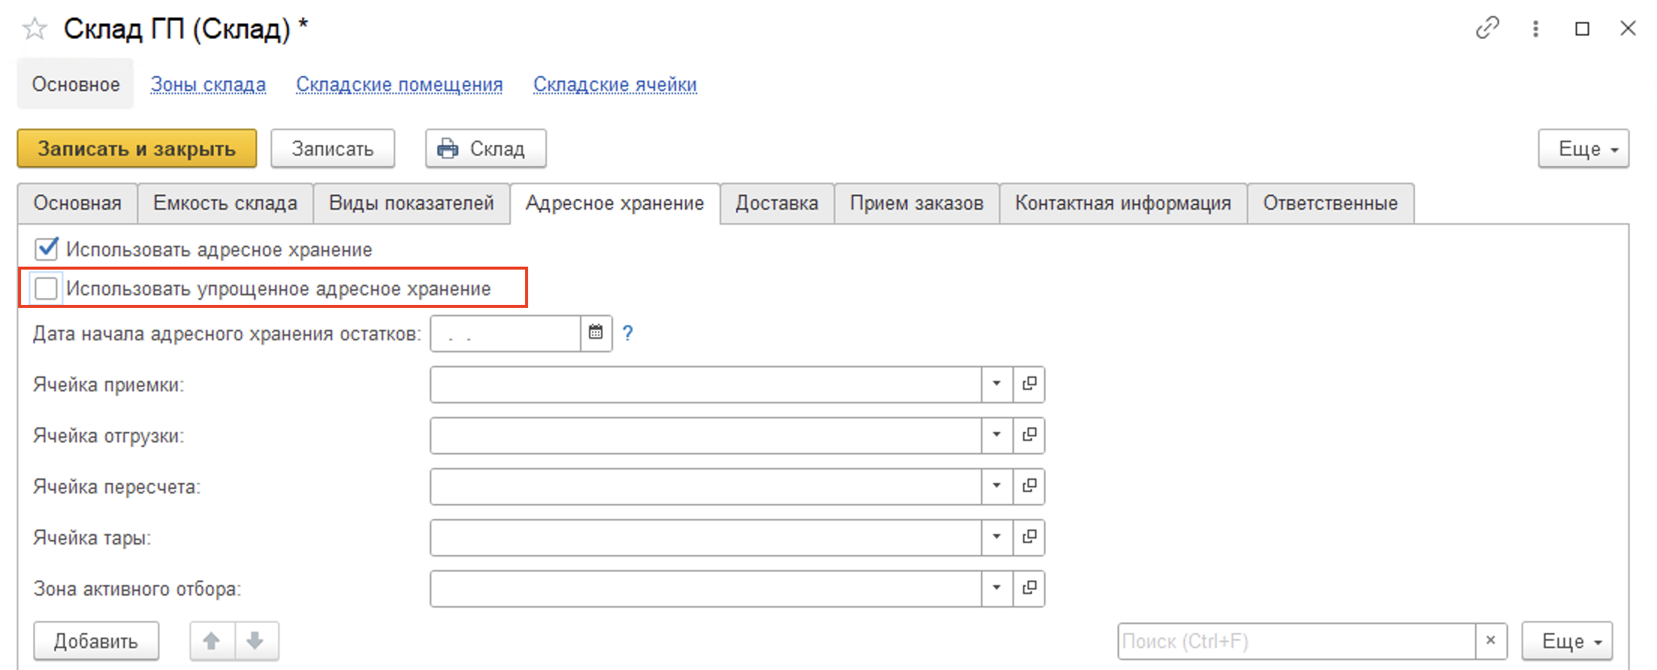Open the three-dot form menu
The height and width of the screenshot is (670, 1657).
(1535, 29)
